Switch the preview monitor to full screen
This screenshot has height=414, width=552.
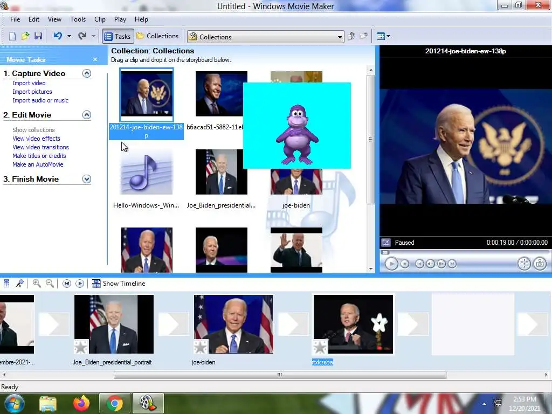coord(386,243)
